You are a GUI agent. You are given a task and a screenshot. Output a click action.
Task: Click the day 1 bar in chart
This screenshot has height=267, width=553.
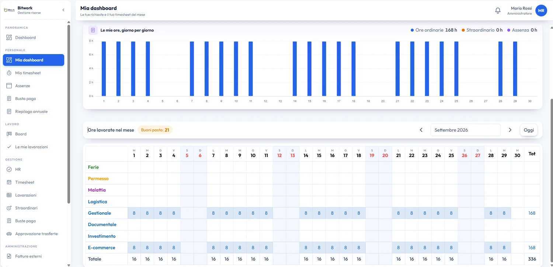pyautogui.click(x=104, y=69)
